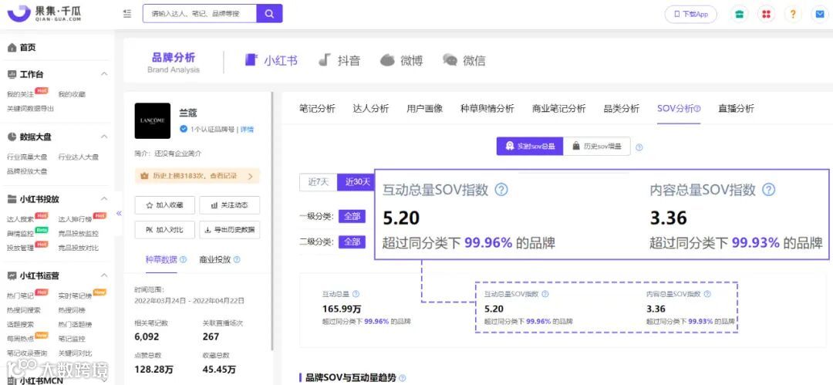Screen dimensions: 833x385
Task: Click the 果集·千瓜 logo
Action: point(45,15)
